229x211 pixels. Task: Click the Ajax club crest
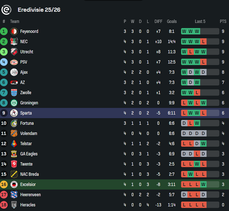(x=14, y=72)
